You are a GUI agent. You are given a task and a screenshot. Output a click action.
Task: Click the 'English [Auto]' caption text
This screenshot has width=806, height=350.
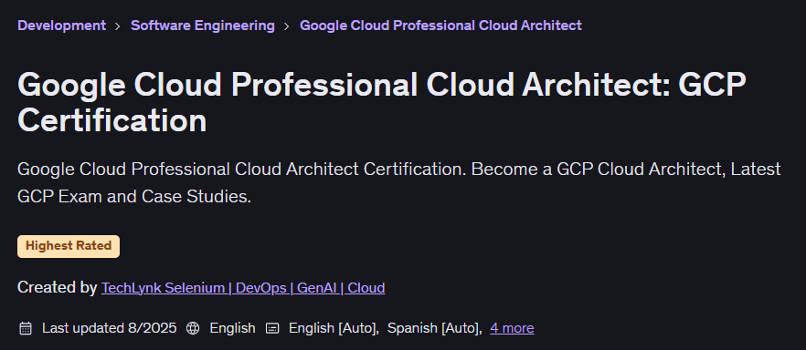[x=334, y=328]
